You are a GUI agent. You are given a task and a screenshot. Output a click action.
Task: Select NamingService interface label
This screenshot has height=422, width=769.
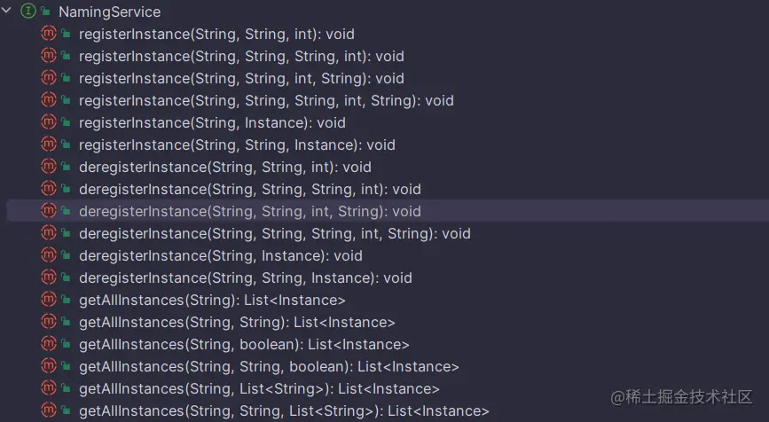pyautogui.click(x=109, y=12)
